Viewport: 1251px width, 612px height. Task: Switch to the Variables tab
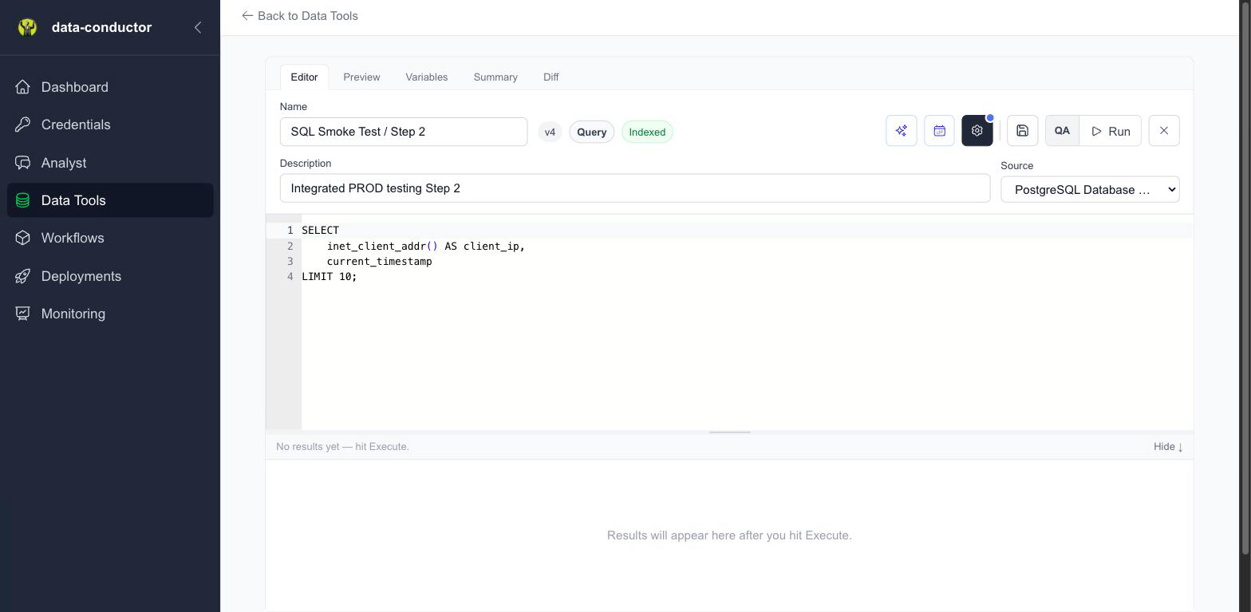(x=426, y=77)
